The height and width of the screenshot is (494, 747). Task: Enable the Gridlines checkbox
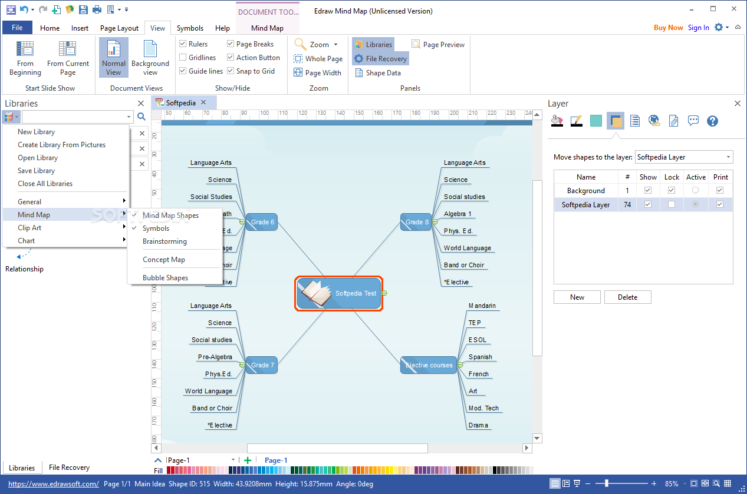point(183,58)
